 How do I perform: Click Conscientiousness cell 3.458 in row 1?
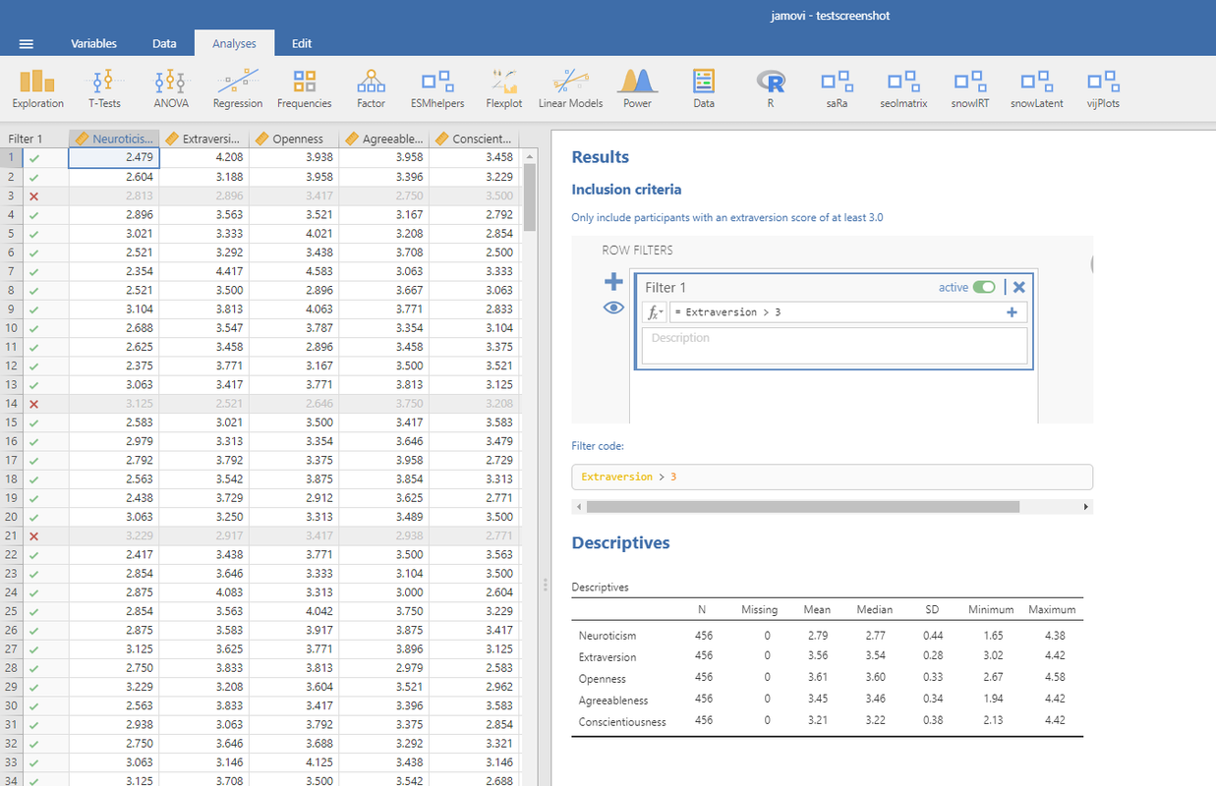tap(474, 157)
